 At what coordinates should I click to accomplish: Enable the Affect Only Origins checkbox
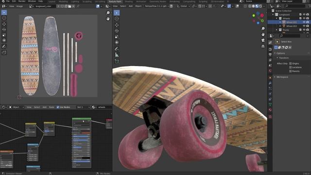(291, 64)
